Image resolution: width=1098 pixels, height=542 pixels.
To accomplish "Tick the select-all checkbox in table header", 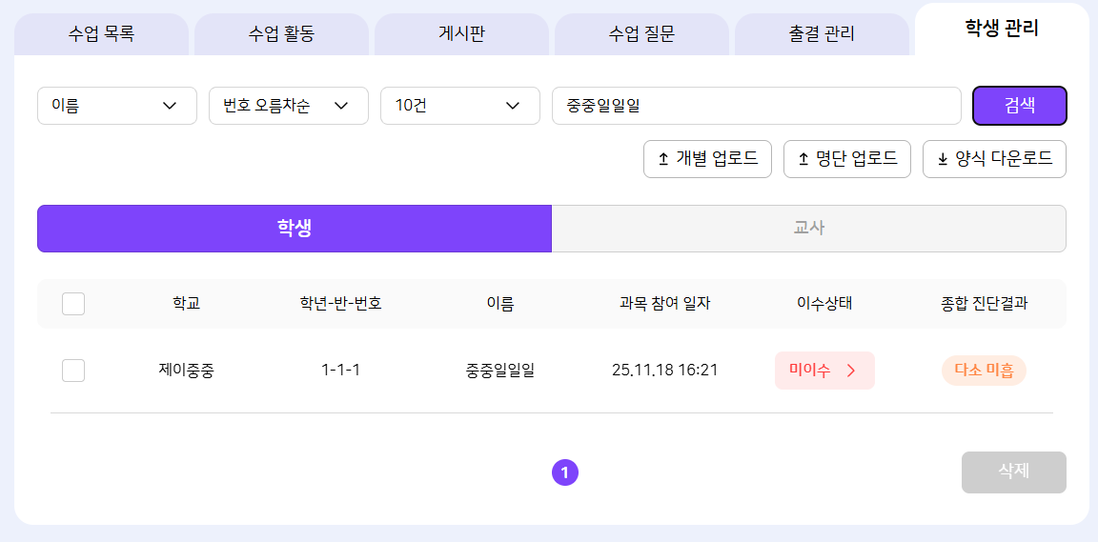I will 73,304.
